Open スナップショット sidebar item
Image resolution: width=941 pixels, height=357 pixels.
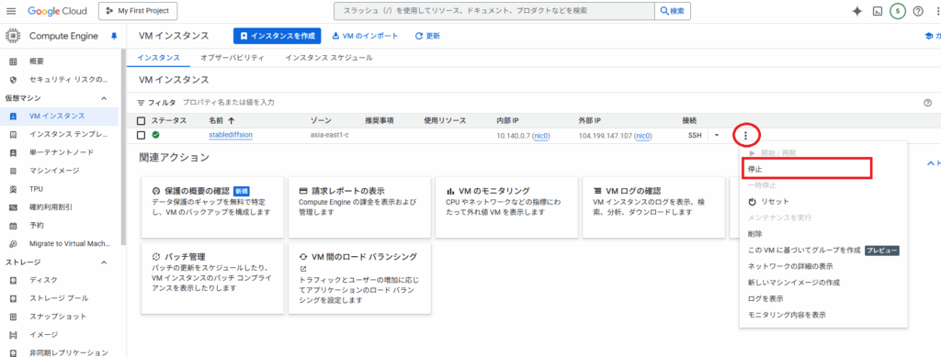(58, 317)
